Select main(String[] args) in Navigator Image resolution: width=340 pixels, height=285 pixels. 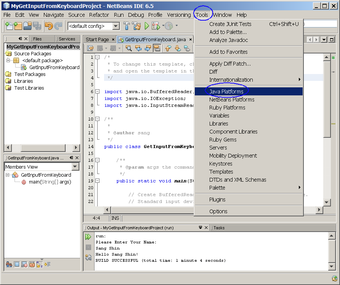pyautogui.click(x=50, y=182)
